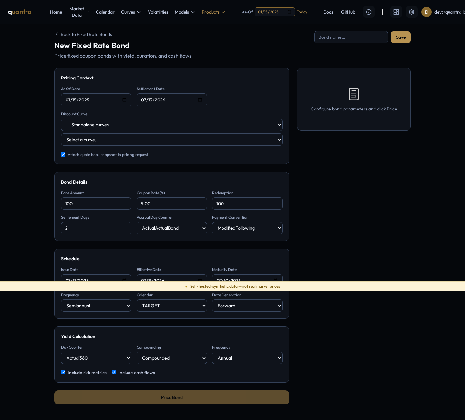The height and width of the screenshot is (420, 465).
Task: Open Standalone curves dropdown
Action: 172,125
